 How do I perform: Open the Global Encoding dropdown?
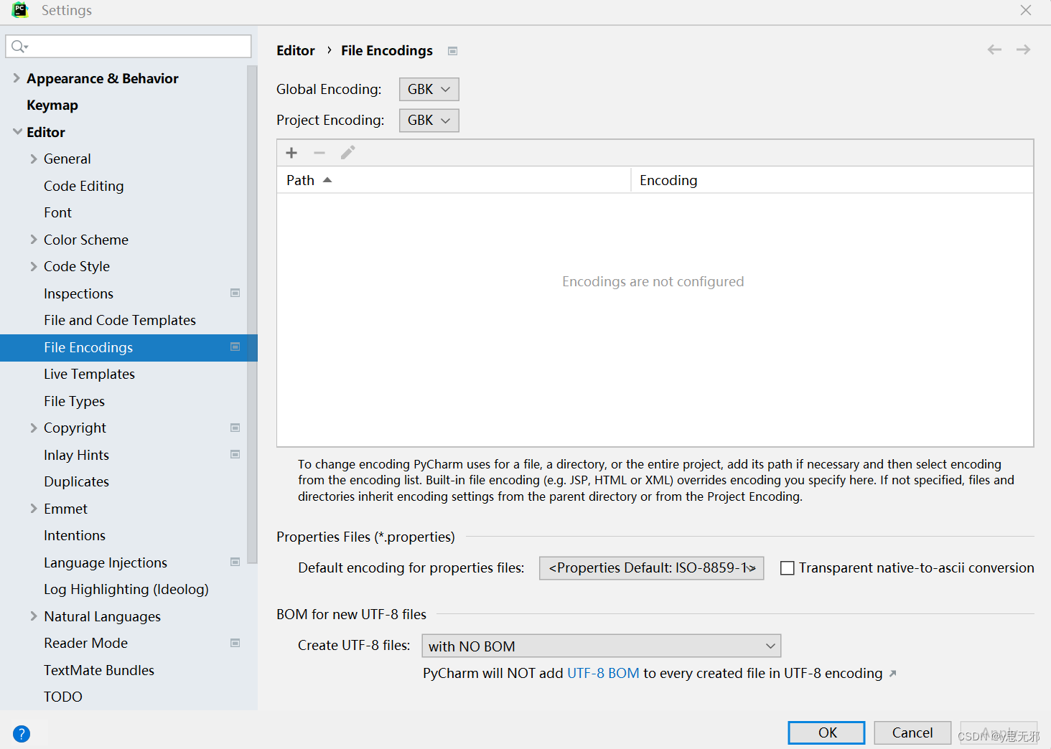429,89
